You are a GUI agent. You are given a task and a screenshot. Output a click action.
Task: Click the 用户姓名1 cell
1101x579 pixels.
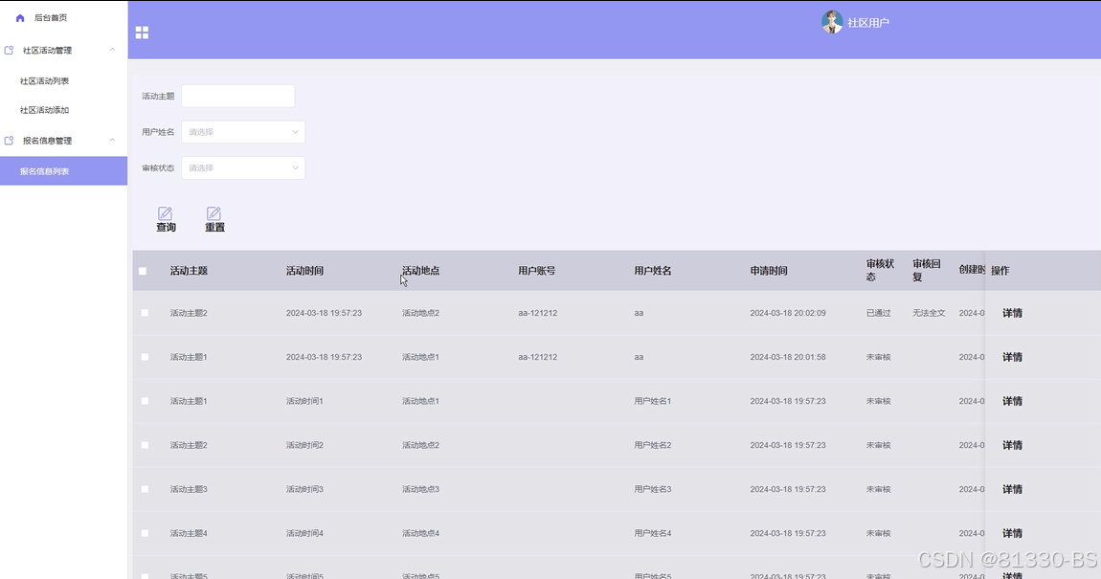tap(652, 401)
